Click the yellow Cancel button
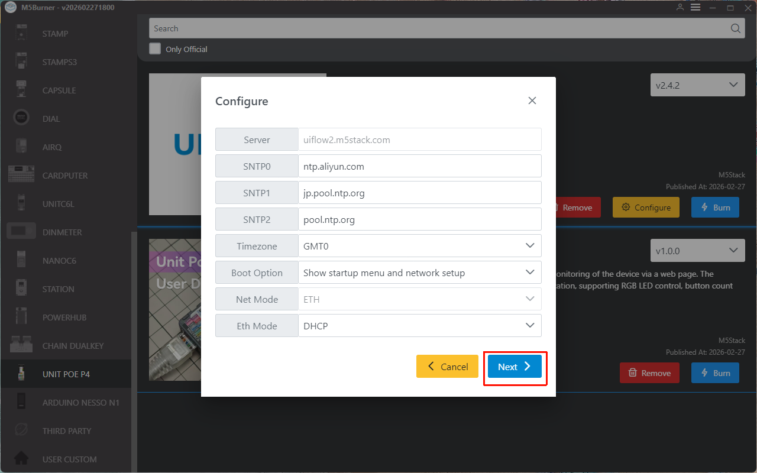Screen dimensions: 757x473 pos(447,367)
